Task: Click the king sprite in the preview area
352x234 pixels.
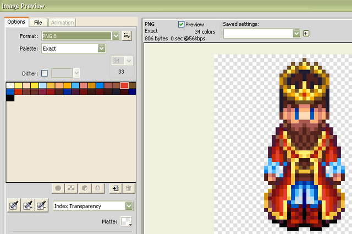Action: 304,145
